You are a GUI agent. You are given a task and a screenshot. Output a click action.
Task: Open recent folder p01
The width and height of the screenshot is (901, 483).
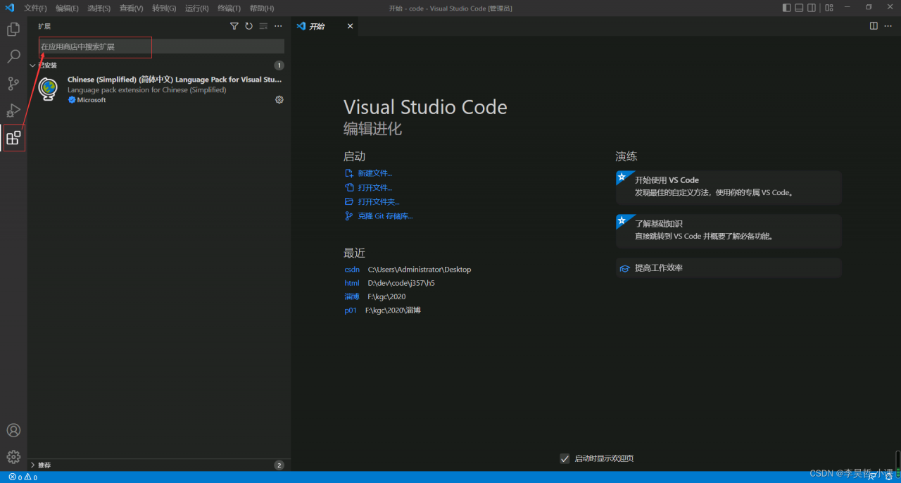pos(351,310)
